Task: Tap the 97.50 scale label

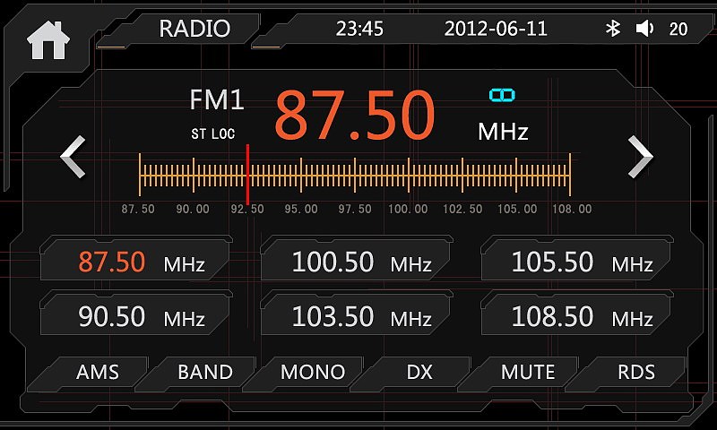Action: [355, 210]
